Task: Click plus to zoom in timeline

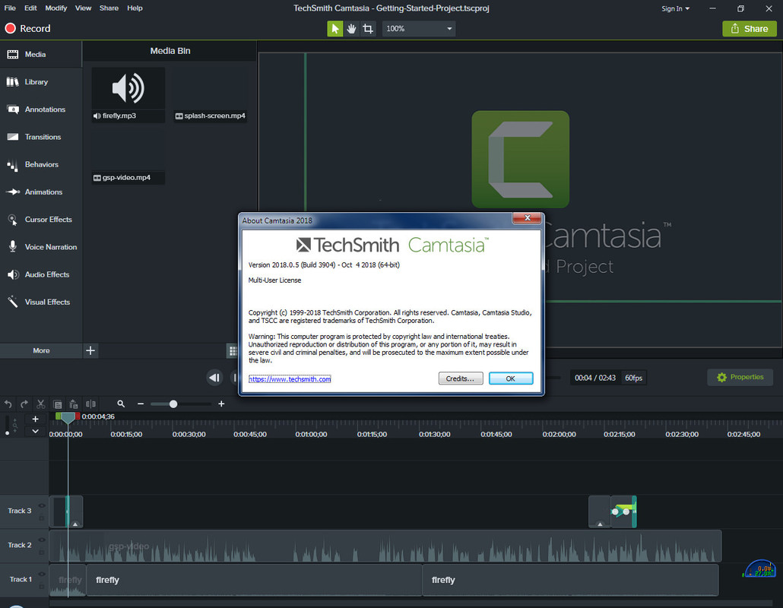Action: click(221, 404)
